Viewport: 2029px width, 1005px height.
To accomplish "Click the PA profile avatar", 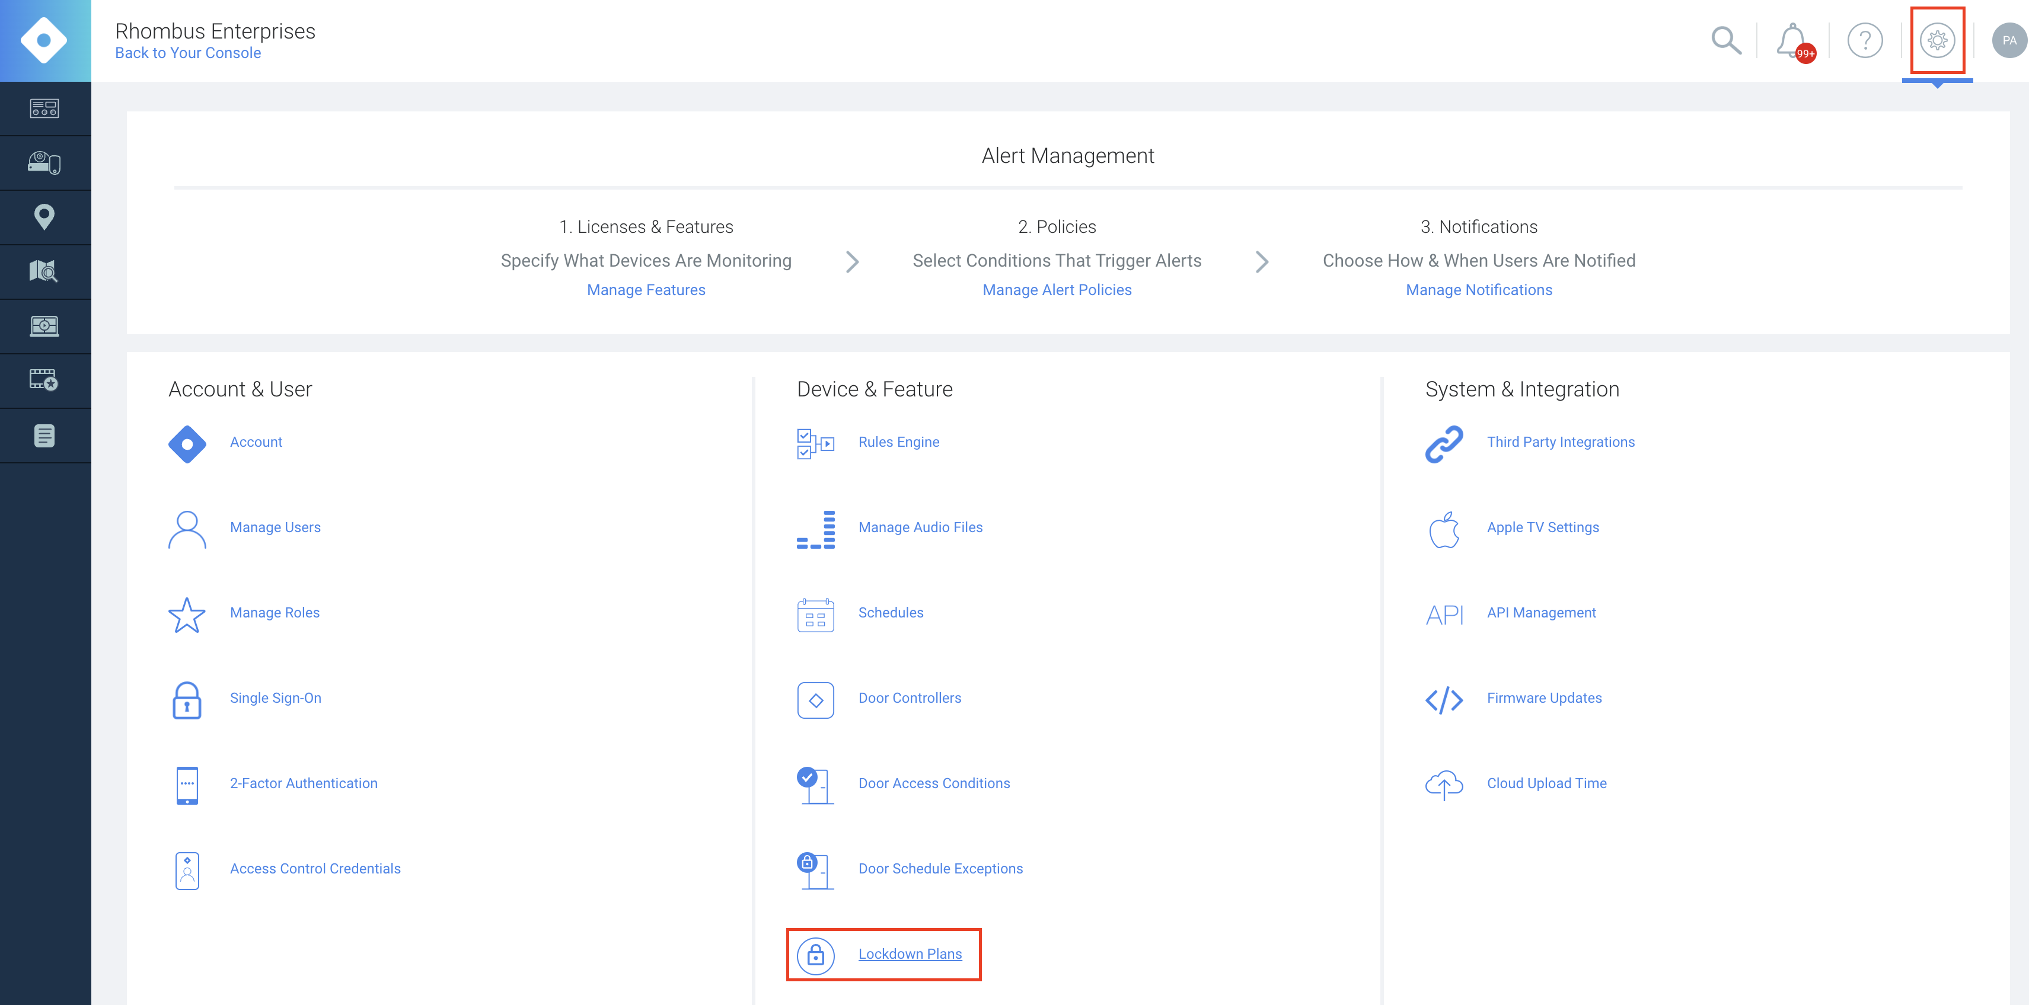I will 2007,40.
